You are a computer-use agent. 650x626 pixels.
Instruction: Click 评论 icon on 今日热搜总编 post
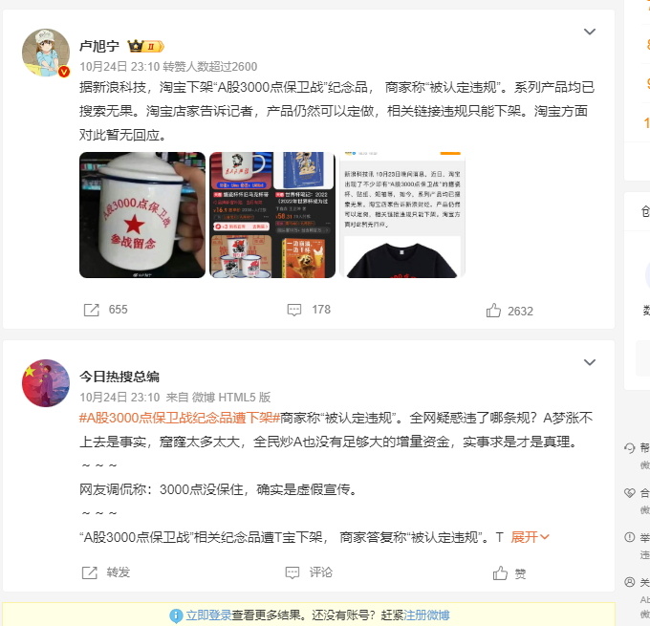tap(292, 572)
